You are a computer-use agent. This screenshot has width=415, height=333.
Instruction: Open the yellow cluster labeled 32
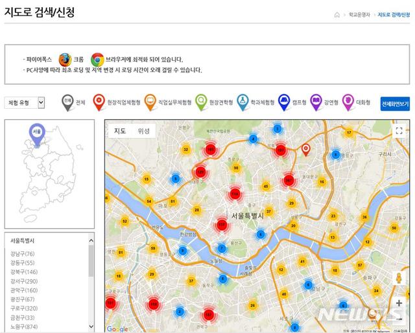[186, 150]
